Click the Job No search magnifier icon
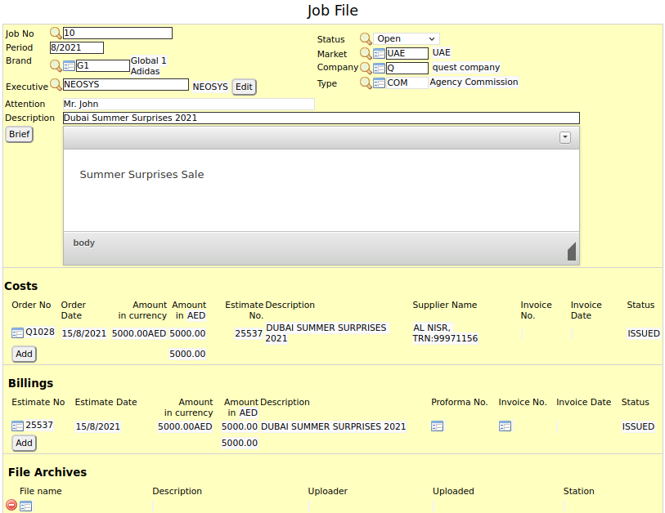 click(x=56, y=33)
